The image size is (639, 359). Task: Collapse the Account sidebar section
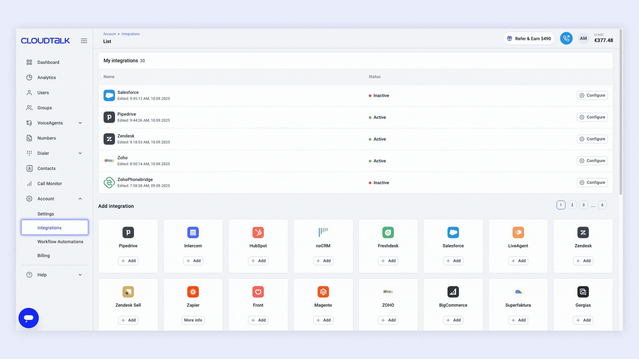tap(80, 199)
